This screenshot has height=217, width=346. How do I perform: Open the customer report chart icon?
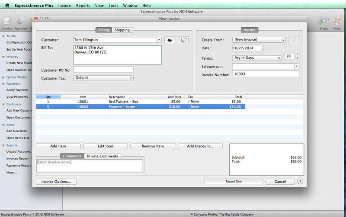[183, 40]
